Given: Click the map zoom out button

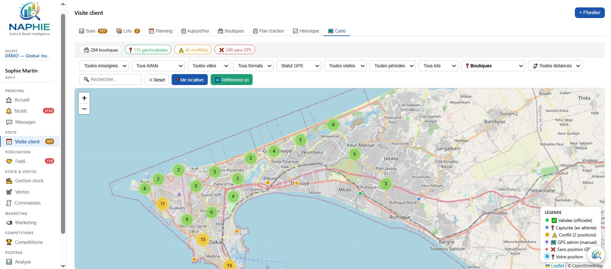Looking at the screenshot, I should click(x=84, y=109).
